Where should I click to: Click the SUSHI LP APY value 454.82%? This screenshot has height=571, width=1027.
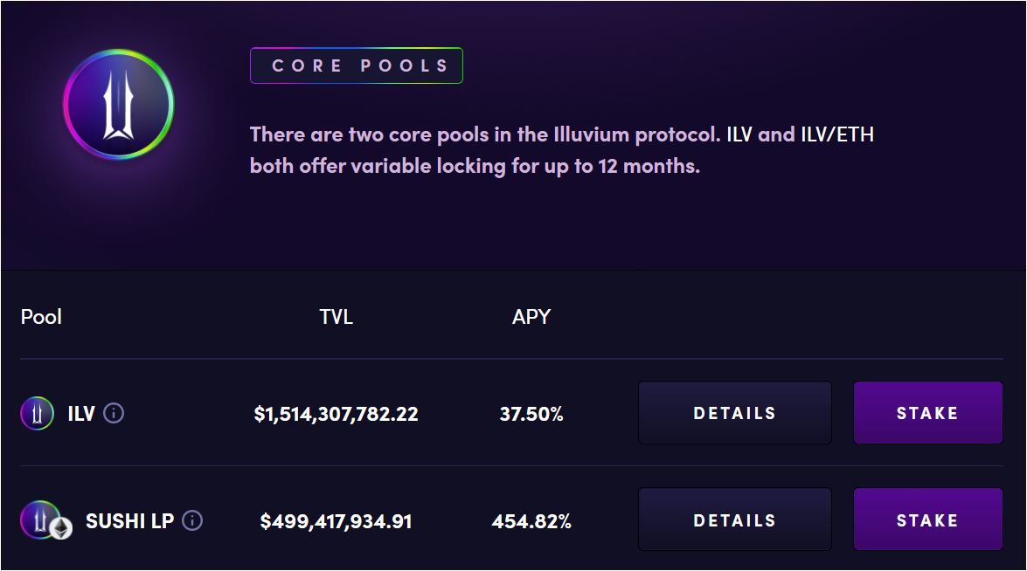click(531, 522)
